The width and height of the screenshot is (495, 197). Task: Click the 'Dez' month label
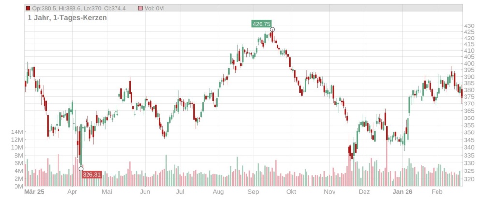(x=364, y=192)
